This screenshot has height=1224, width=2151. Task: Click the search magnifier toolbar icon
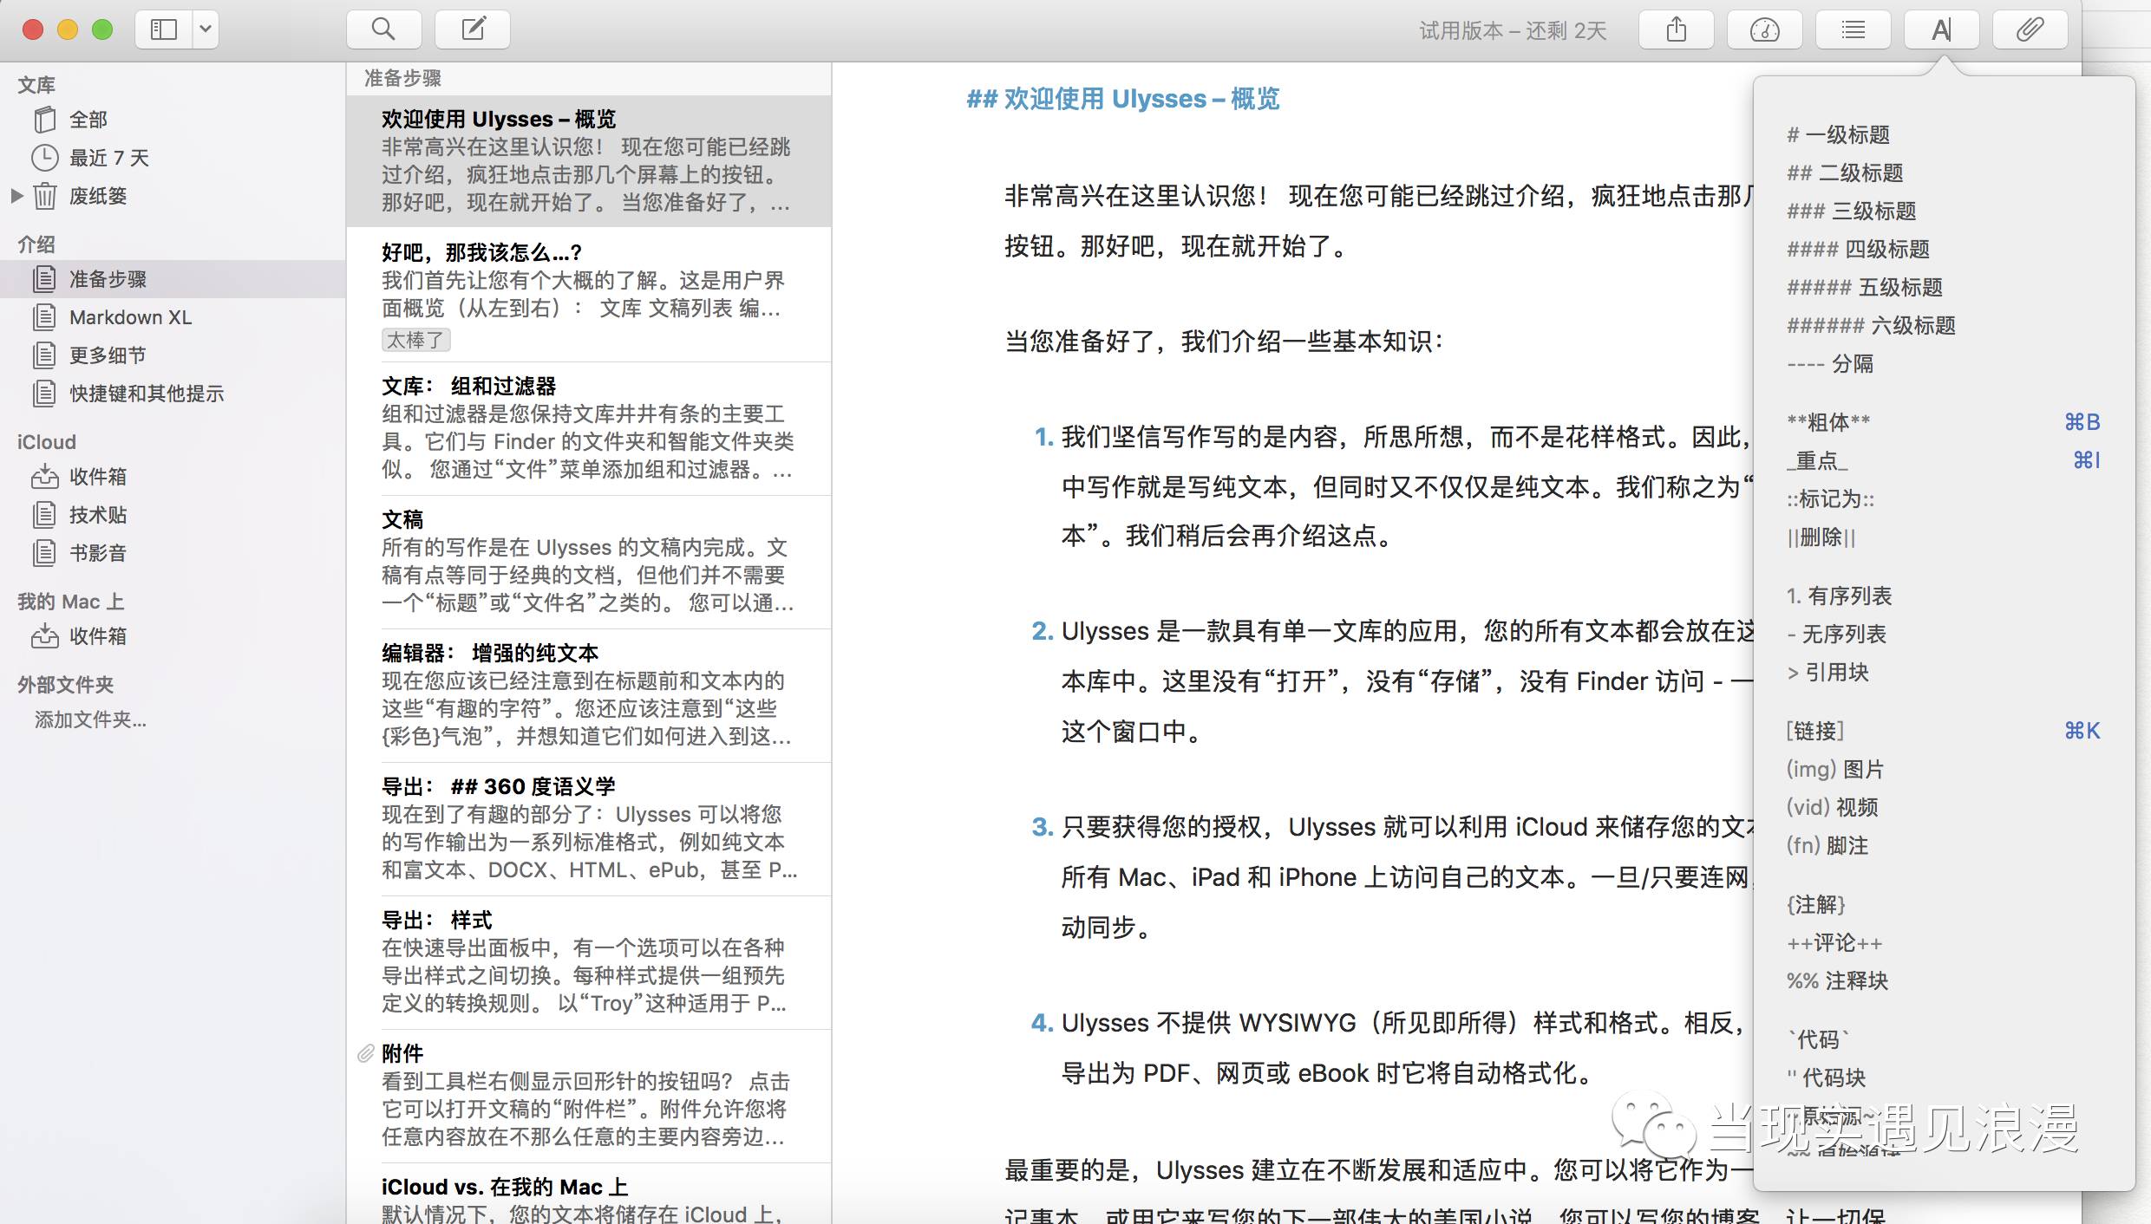(383, 29)
